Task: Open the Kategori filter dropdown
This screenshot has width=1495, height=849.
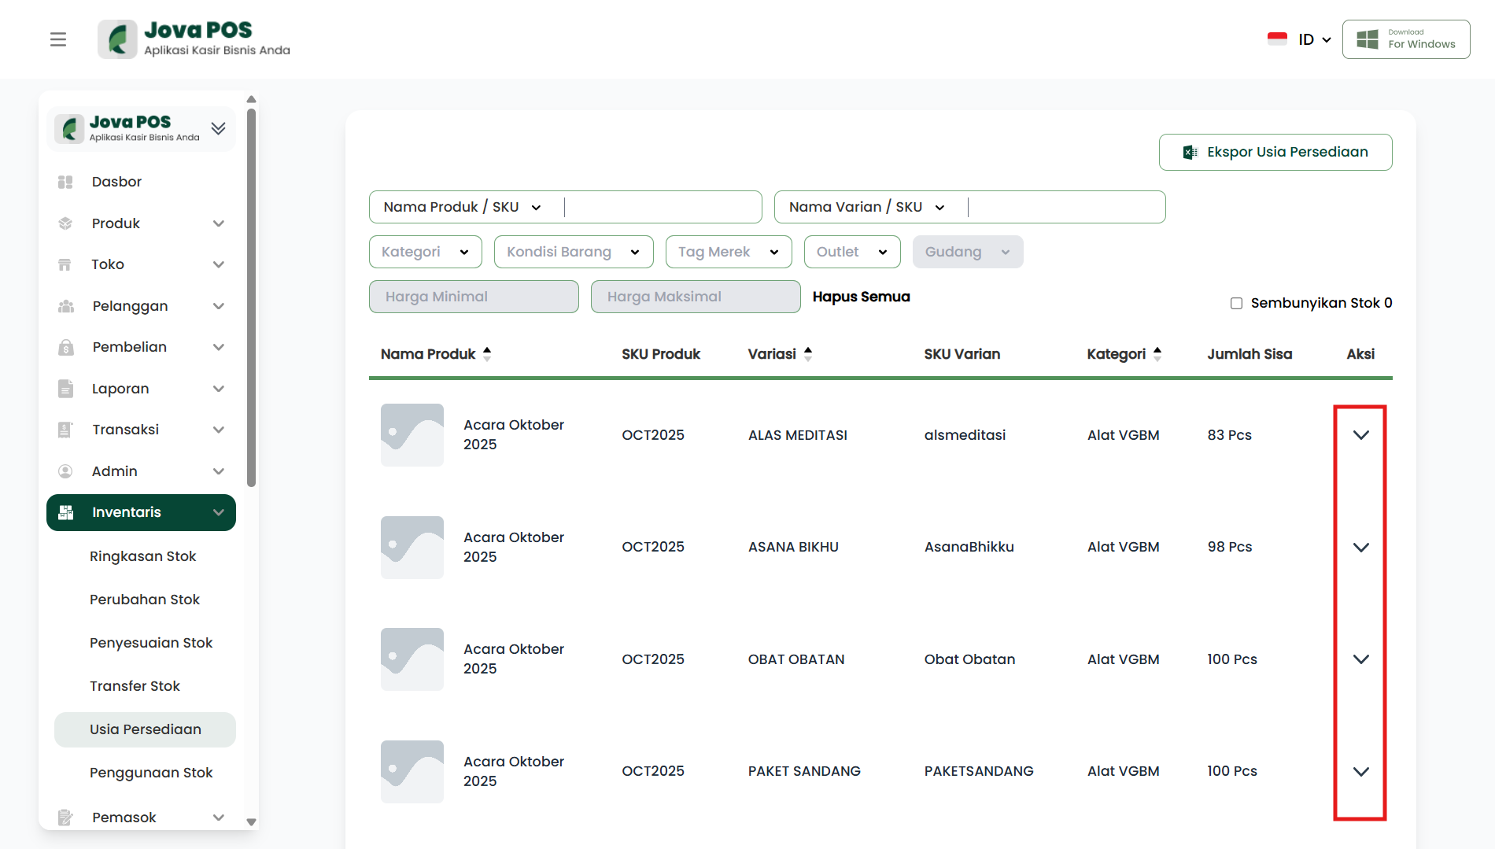Action: 425,252
